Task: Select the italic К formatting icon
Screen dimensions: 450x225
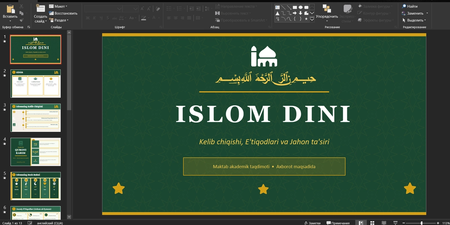Action: tap(94, 18)
